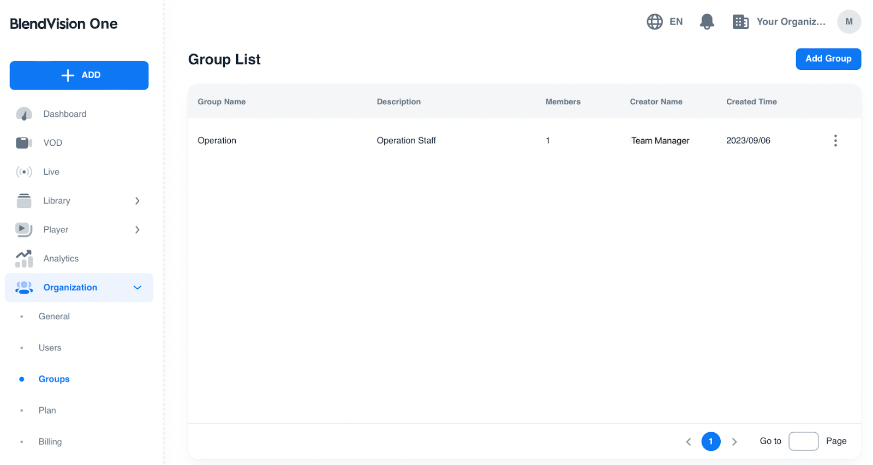The height and width of the screenshot is (465, 873).
Task: Select page 1 in pagination
Action: pyautogui.click(x=710, y=442)
